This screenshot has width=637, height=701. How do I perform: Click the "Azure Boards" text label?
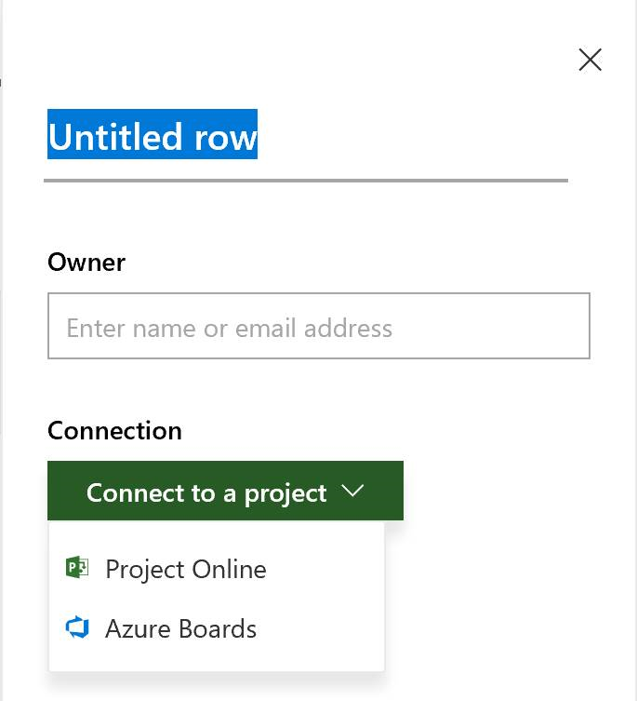tap(180, 628)
